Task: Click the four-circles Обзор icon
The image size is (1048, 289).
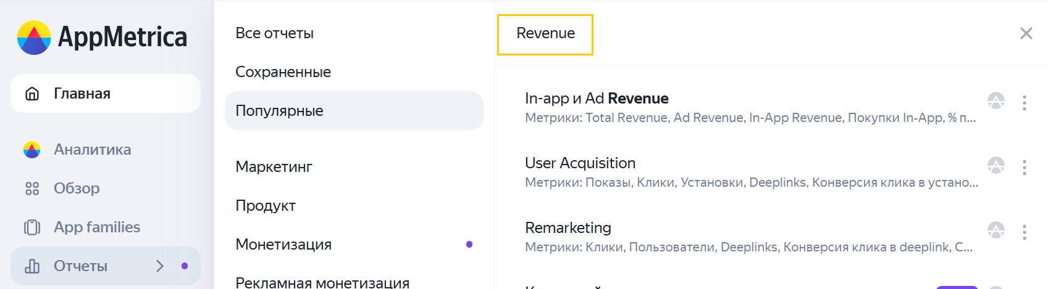Action: pyautogui.click(x=32, y=189)
